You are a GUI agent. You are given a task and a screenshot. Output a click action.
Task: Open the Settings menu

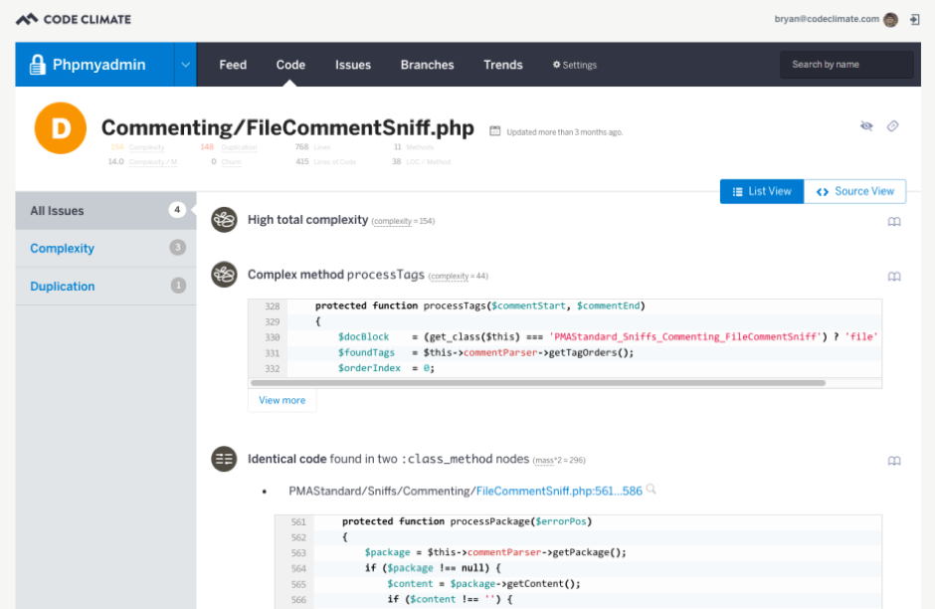pyautogui.click(x=574, y=64)
